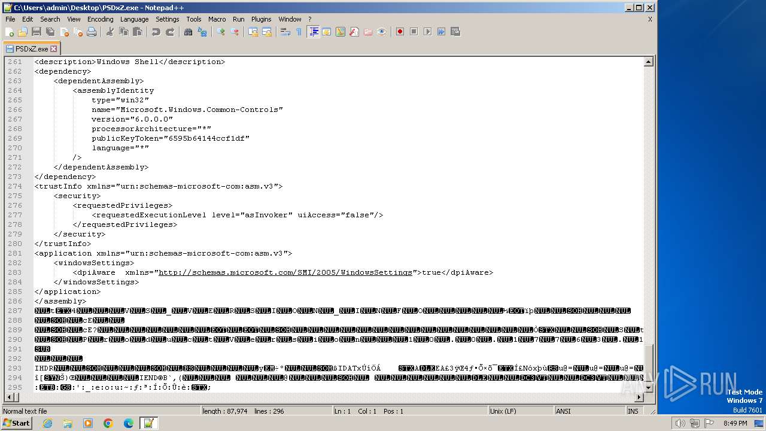This screenshot has height=431, width=766.
Task: Click Run macro multiple times icon
Action: point(442,32)
